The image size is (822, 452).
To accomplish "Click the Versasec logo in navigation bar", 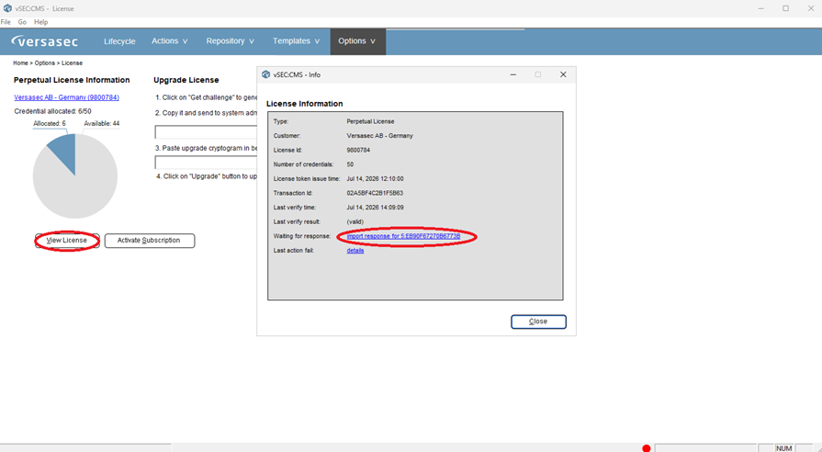I will click(x=45, y=41).
